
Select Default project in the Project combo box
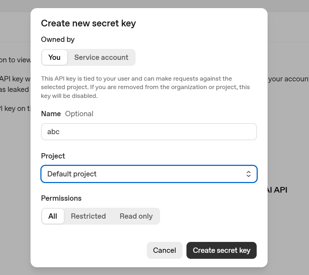pyautogui.click(x=149, y=174)
